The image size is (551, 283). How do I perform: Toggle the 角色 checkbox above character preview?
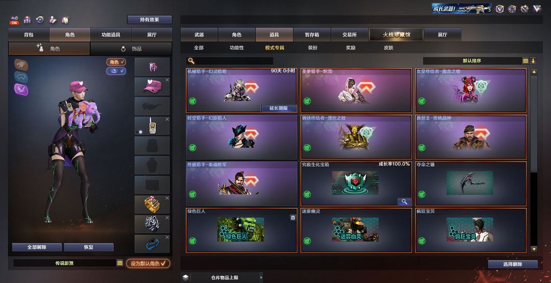tap(116, 62)
